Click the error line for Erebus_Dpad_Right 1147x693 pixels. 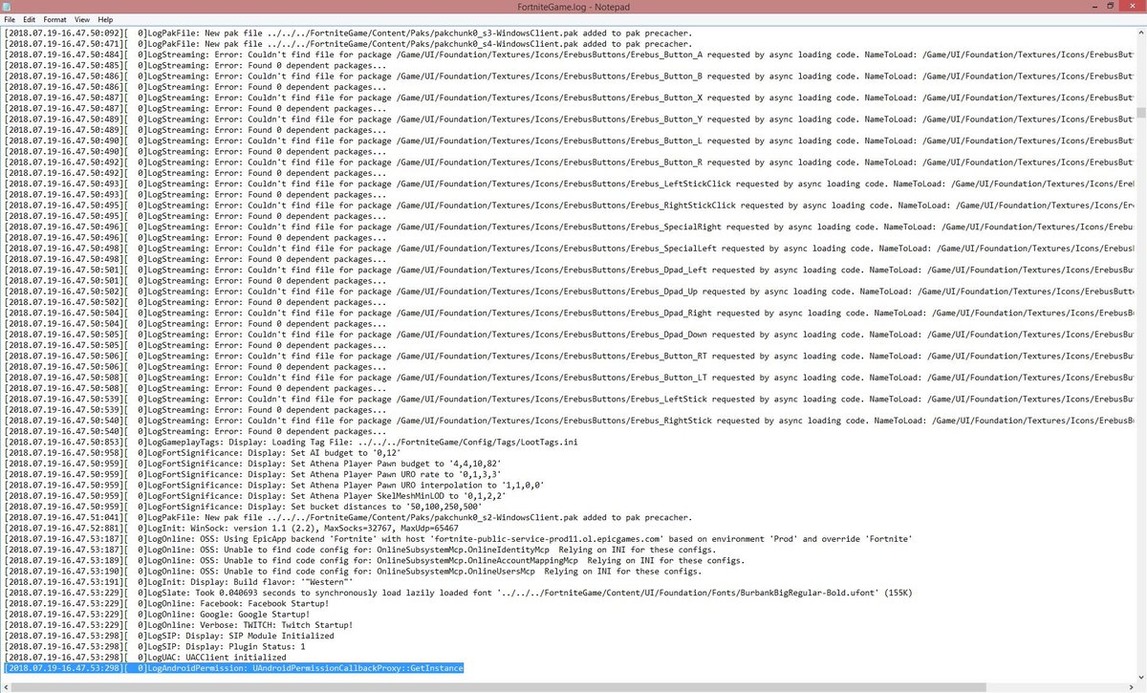tap(571, 313)
